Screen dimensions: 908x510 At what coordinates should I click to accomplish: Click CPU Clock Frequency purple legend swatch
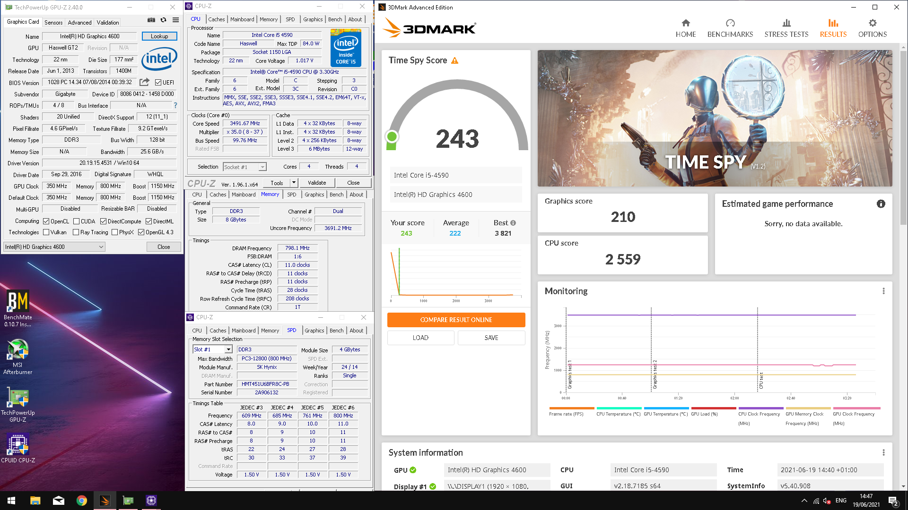coord(761,408)
